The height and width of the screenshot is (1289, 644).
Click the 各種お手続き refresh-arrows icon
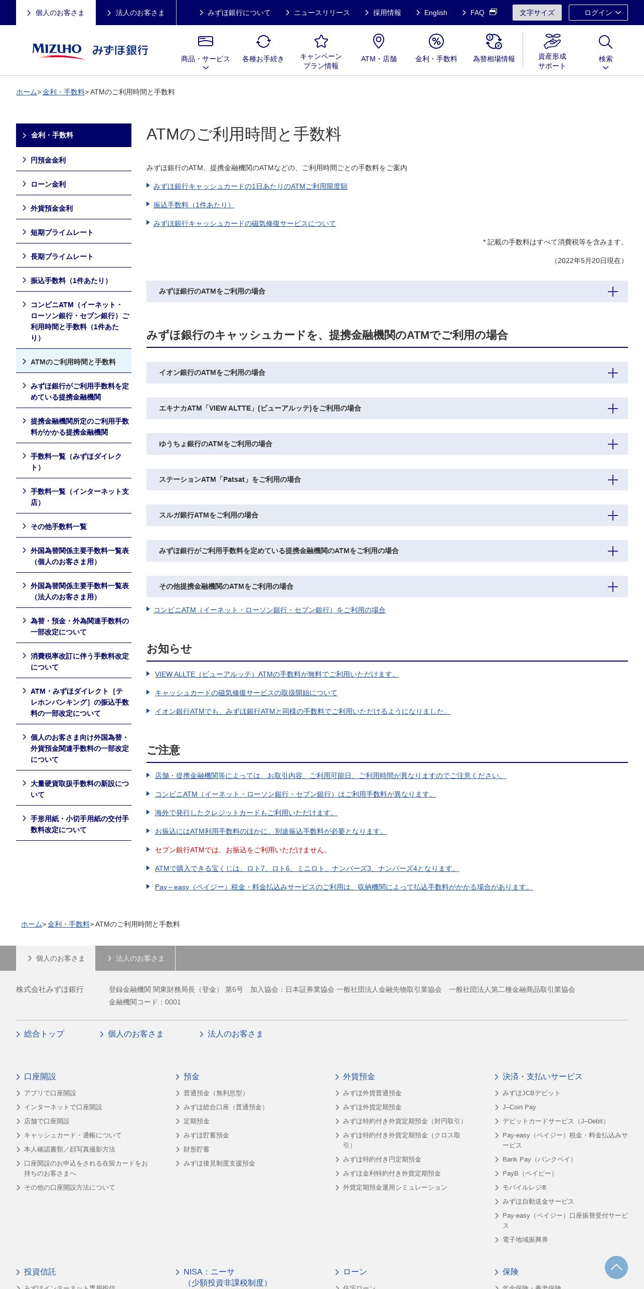coord(263,41)
